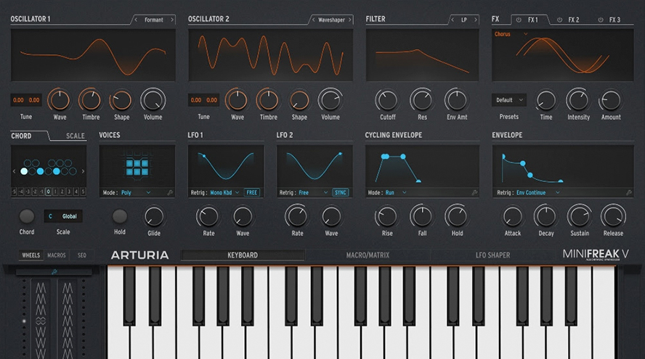Open the LFO SHAPER tab
The height and width of the screenshot is (359, 645).
point(492,255)
